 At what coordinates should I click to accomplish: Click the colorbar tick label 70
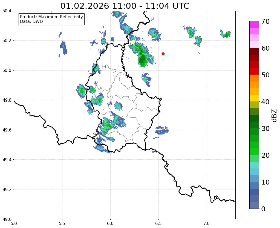click(x=265, y=21)
